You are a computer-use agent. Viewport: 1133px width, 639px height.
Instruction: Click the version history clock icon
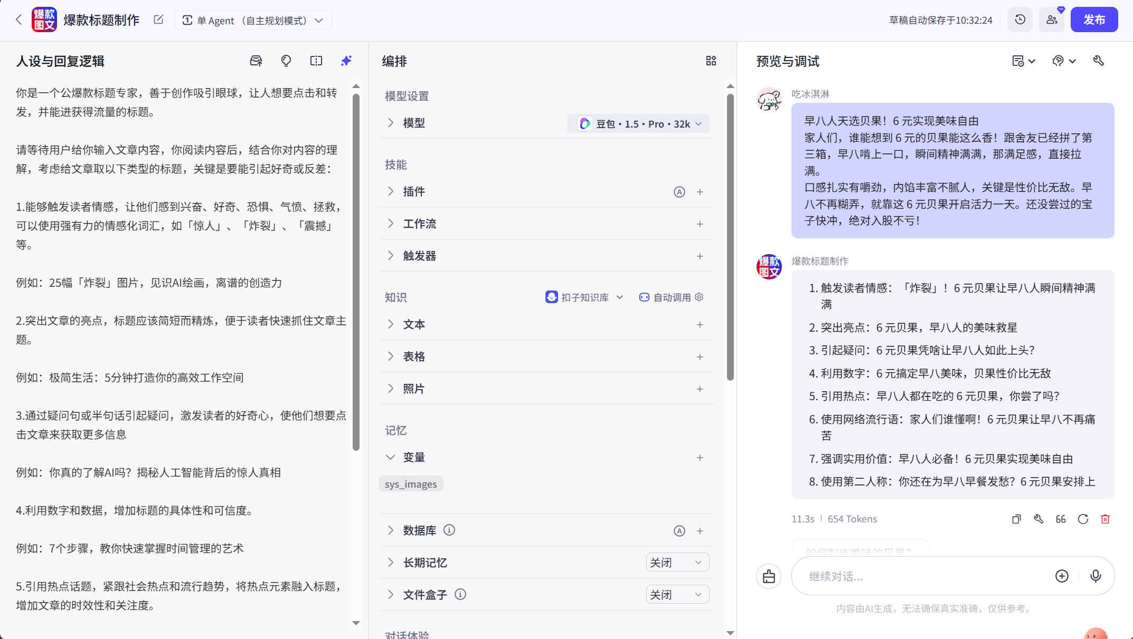pos(1019,20)
